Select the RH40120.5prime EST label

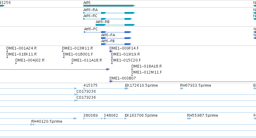pyautogui.click(x=47, y=121)
